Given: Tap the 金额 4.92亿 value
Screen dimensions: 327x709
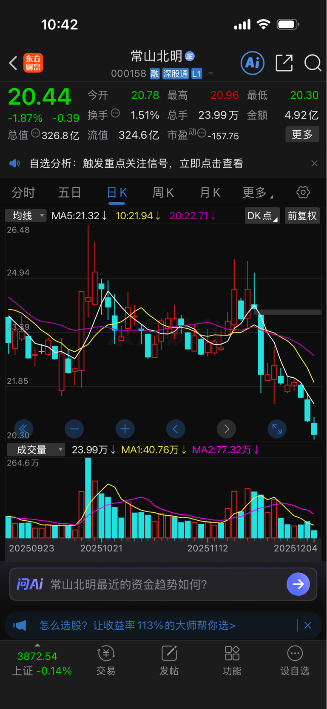Looking at the screenshot, I should coord(301,115).
